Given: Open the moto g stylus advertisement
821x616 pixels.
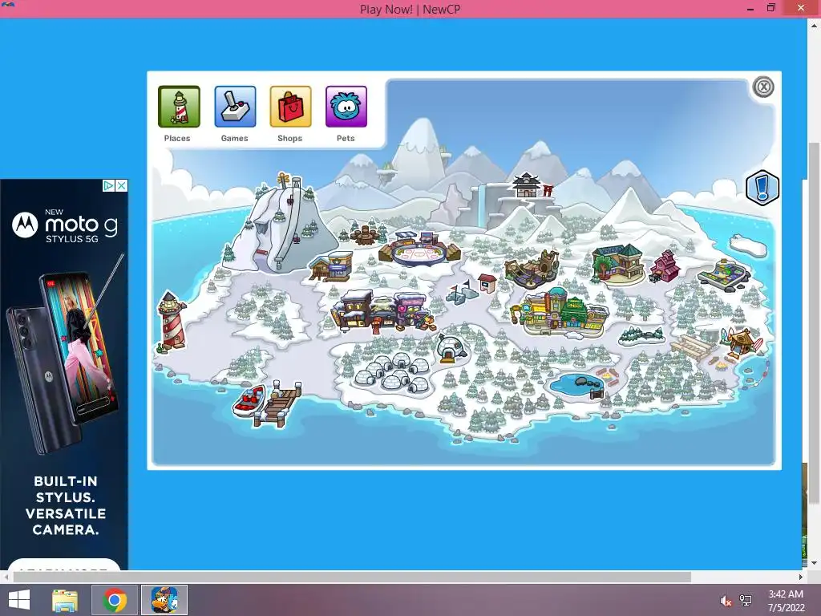Looking at the screenshot, I should (64, 374).
